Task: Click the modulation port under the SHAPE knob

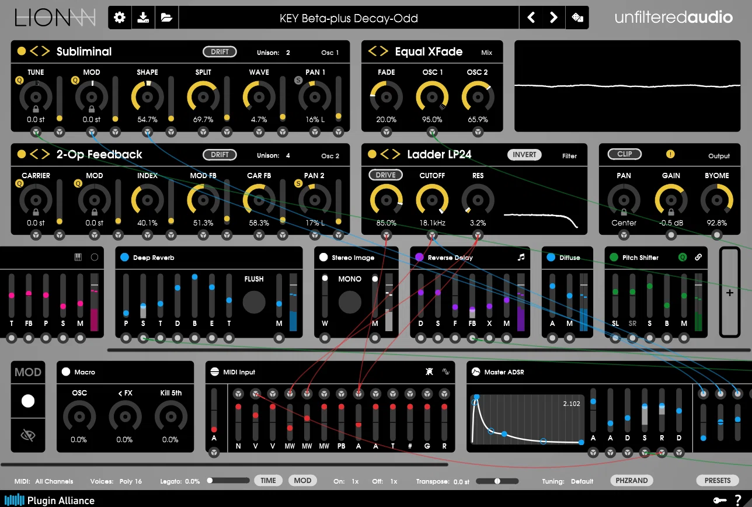Action: (x=147, y=132)
